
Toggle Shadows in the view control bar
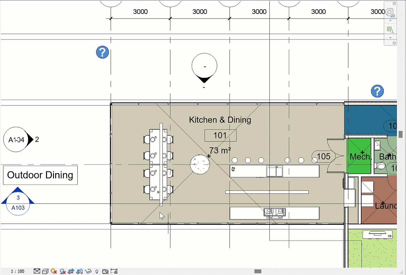point(63,271)
